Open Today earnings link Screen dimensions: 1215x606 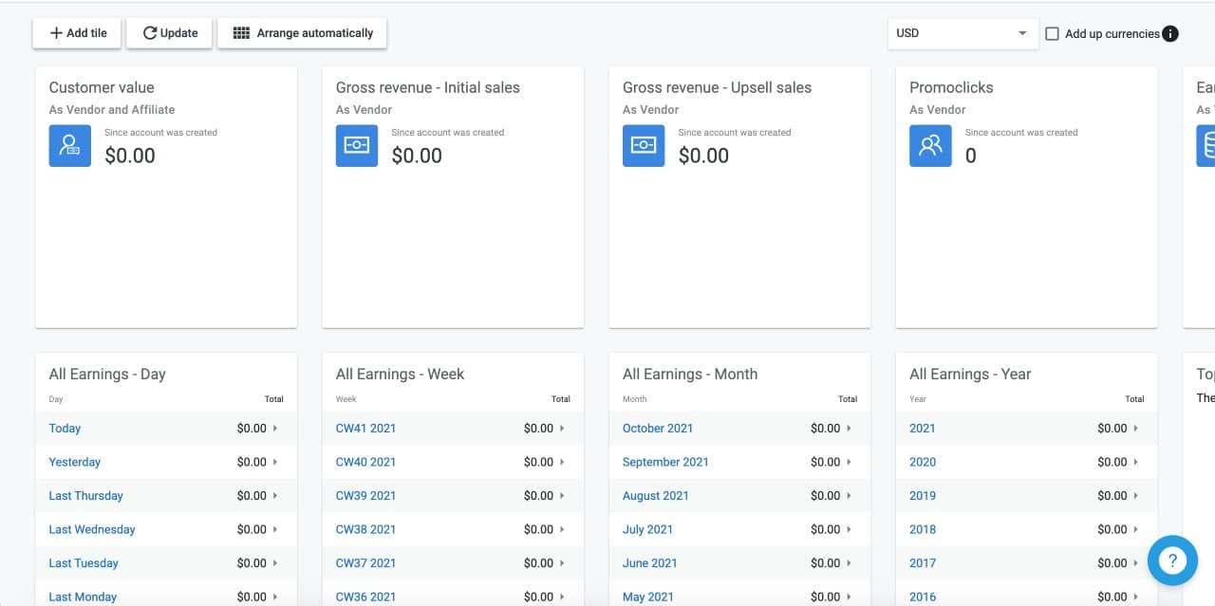click(65, 429)
